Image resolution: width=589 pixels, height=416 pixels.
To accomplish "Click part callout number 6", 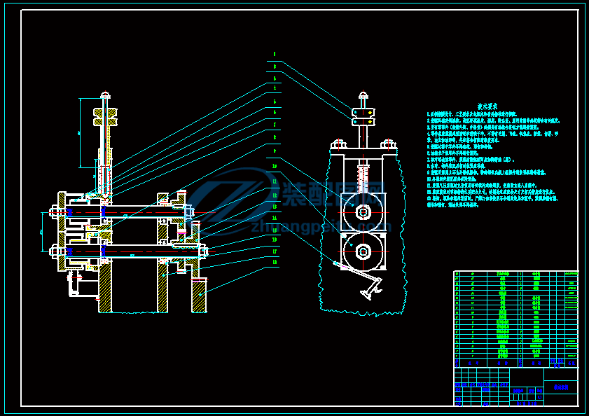I will coord(275,112).
